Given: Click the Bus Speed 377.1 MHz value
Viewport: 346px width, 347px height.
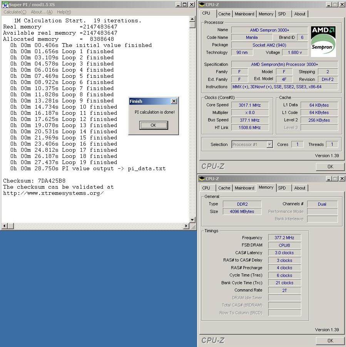Looking at the screenshot, I should pos(250,120).
